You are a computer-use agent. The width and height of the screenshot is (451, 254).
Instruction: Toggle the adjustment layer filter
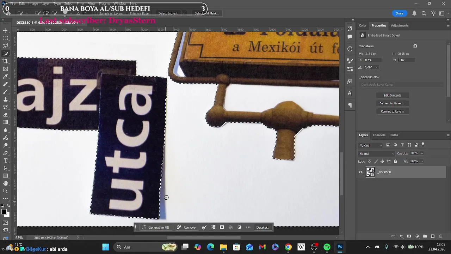[395, 145]
